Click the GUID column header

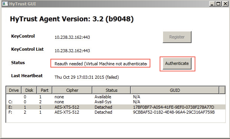pos(175,90)
